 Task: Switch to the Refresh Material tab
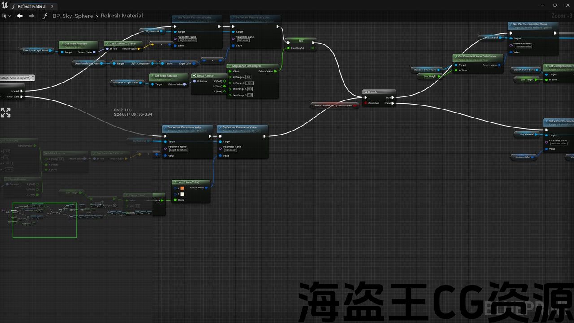31,6
